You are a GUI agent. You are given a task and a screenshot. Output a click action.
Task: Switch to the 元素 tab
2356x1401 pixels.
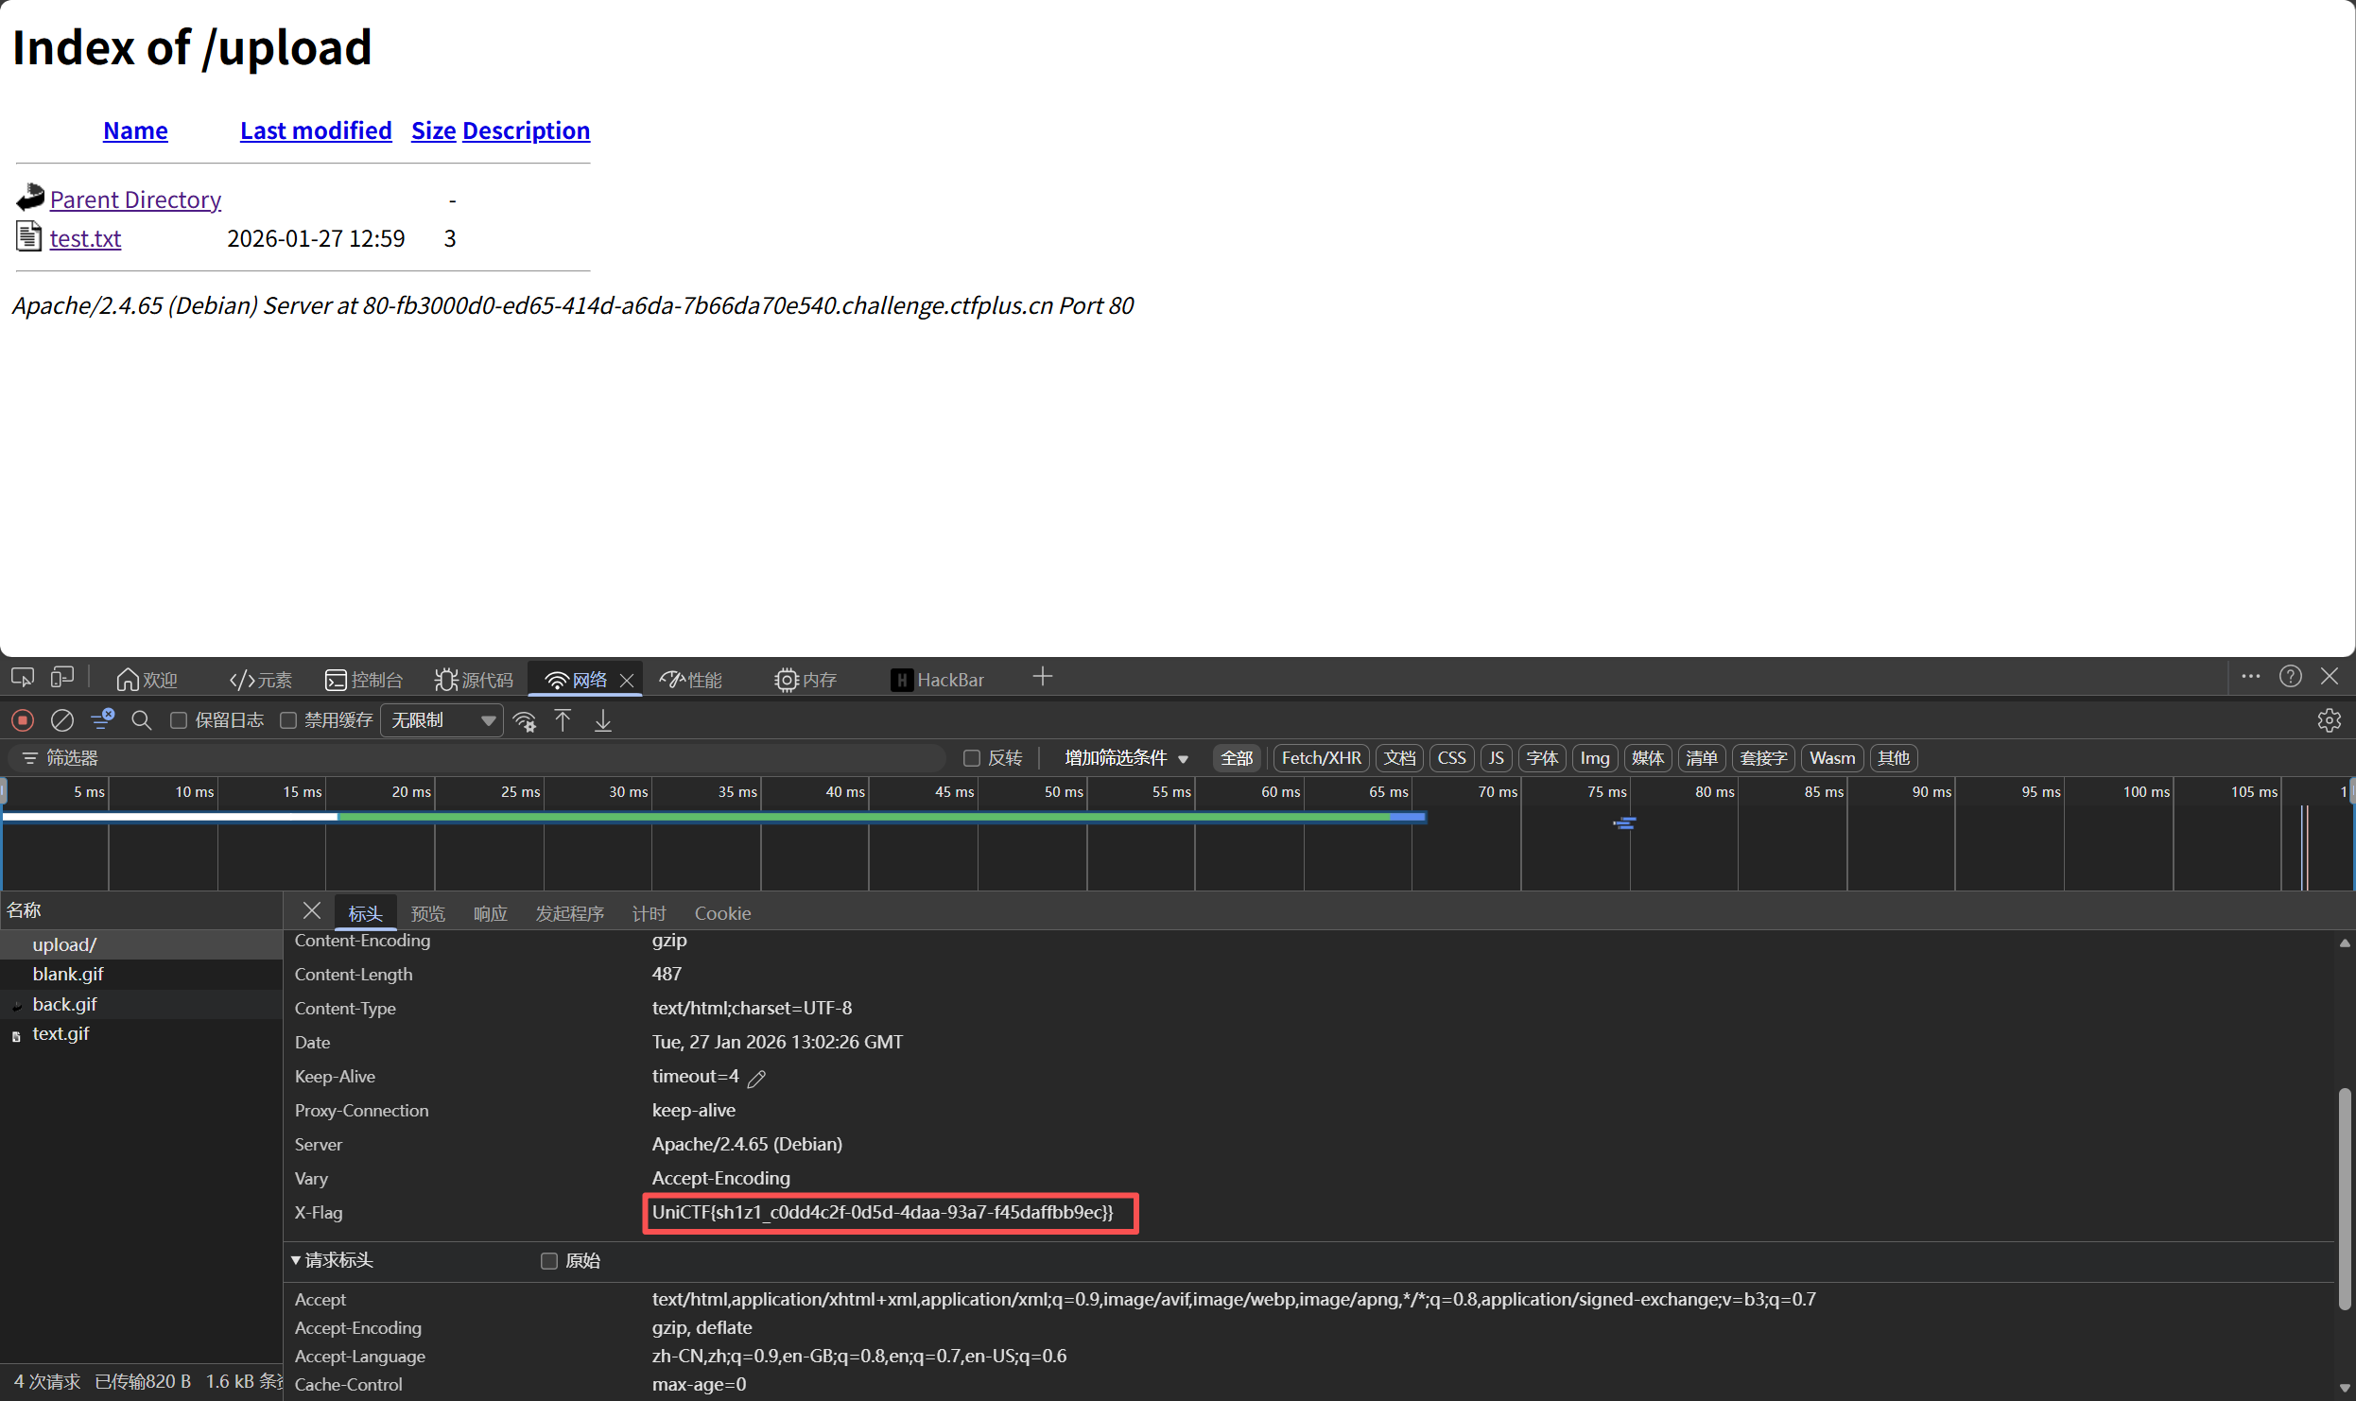[261, 680]
